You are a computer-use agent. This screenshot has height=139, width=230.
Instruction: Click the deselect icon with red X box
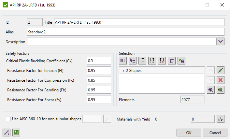pyautogui.click(x=162, y=60)
